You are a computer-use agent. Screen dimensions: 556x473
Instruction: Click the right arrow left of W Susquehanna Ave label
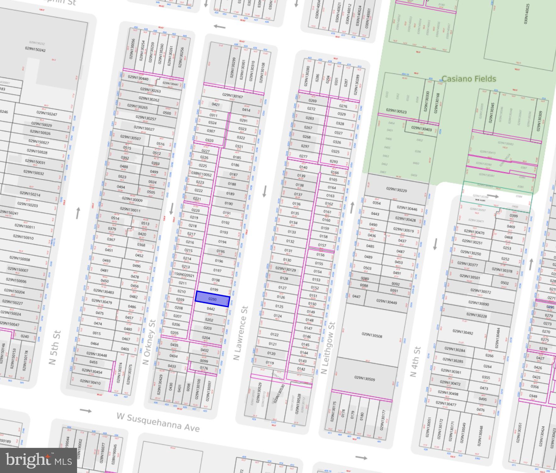(86, 410)
